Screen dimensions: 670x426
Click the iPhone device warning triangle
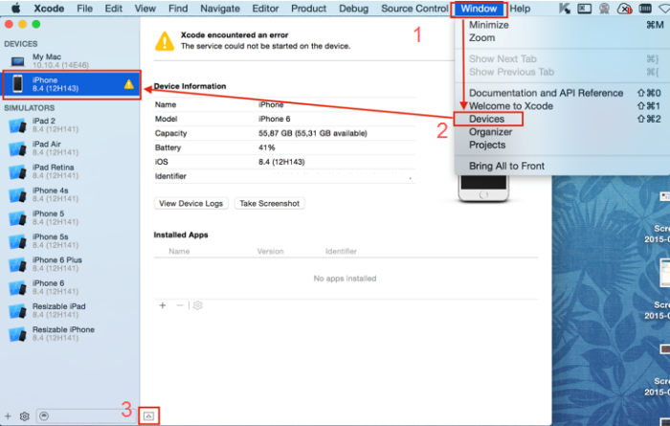point(128,84)
